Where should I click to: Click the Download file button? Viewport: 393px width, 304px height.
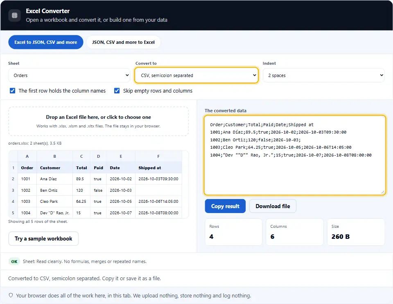point(273,206)
